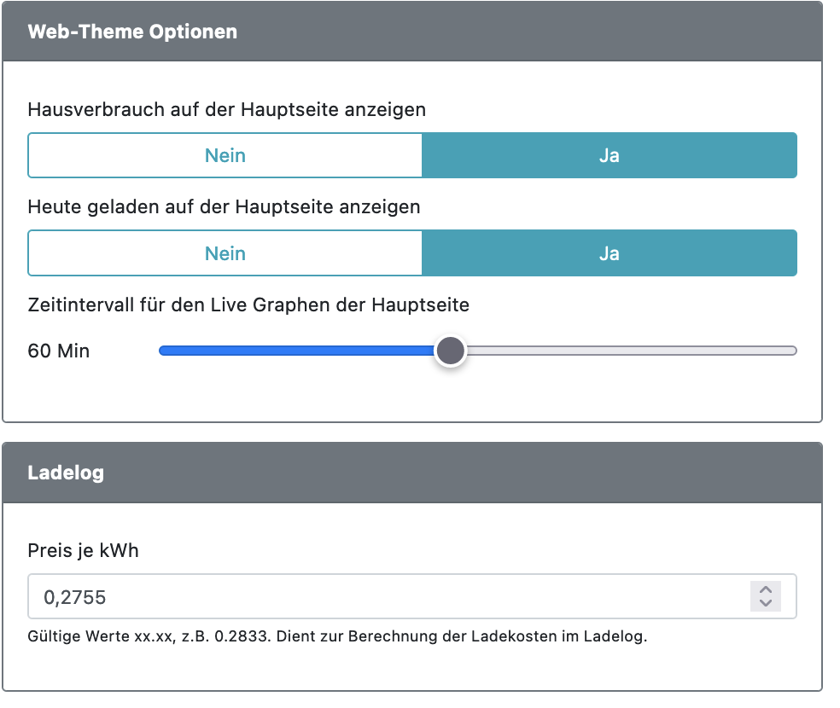Click the far left start of Zeitintervall slider
The height and width of the screenshot is (708, 840).
click(x=162, y=351)
